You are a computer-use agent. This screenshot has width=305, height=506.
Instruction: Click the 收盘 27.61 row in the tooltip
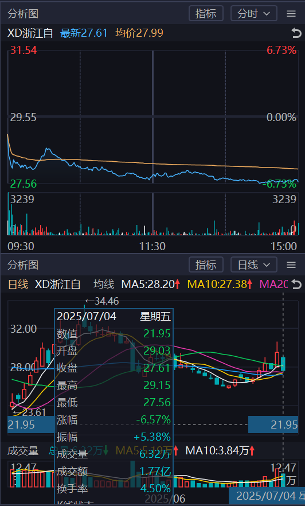point(114,368)
